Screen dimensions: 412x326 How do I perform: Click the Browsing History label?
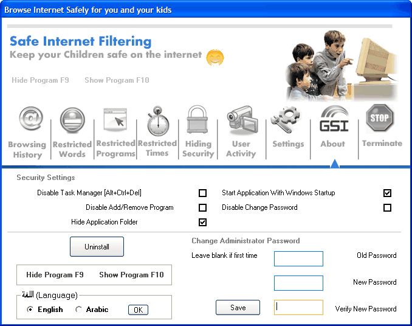pyautogui.click(x=27, y=150)
